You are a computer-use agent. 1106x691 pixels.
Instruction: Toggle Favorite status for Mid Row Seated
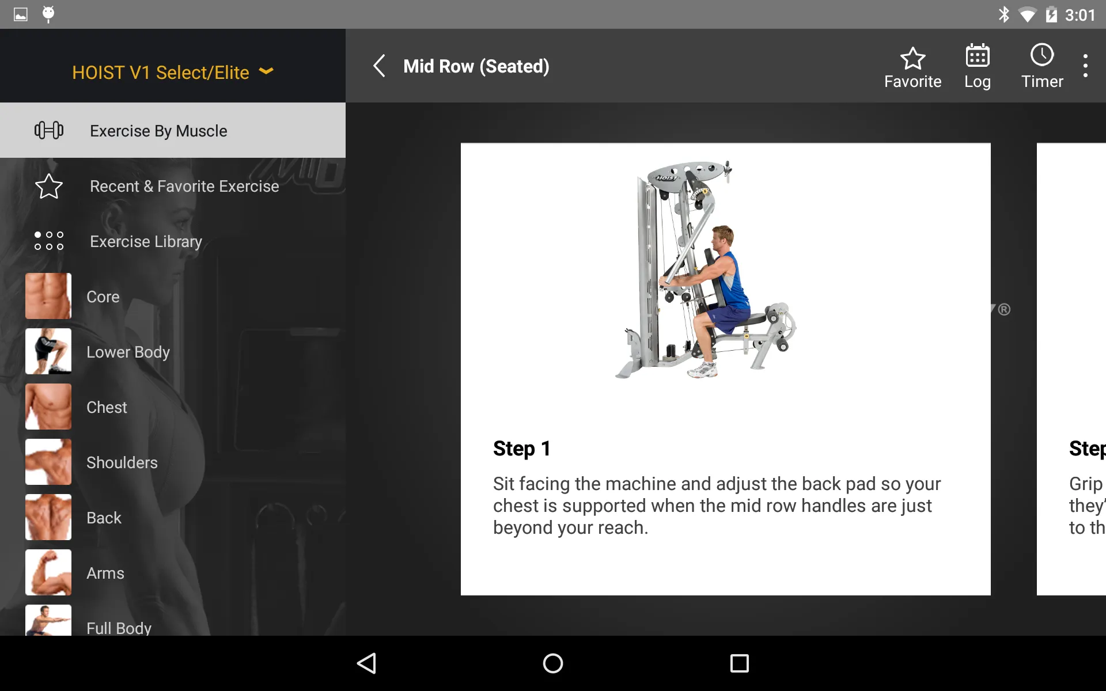click(x=912, y=65)
